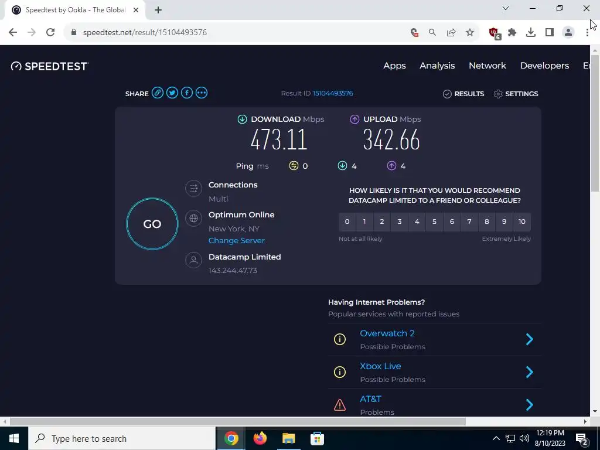Viewport: 600px width, 450px height.
Task: Go back in browser history
Action: 13,33
